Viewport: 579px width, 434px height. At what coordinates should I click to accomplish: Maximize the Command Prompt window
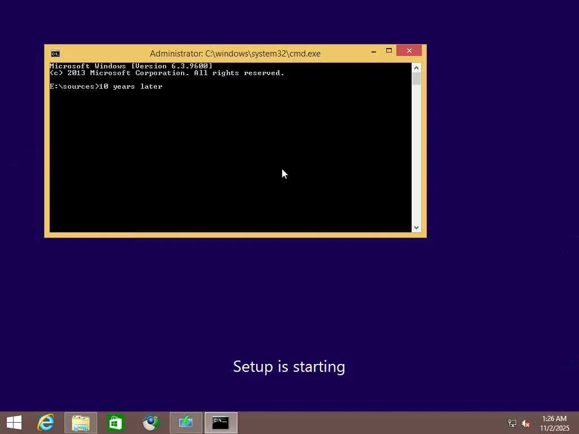point(389,50)
